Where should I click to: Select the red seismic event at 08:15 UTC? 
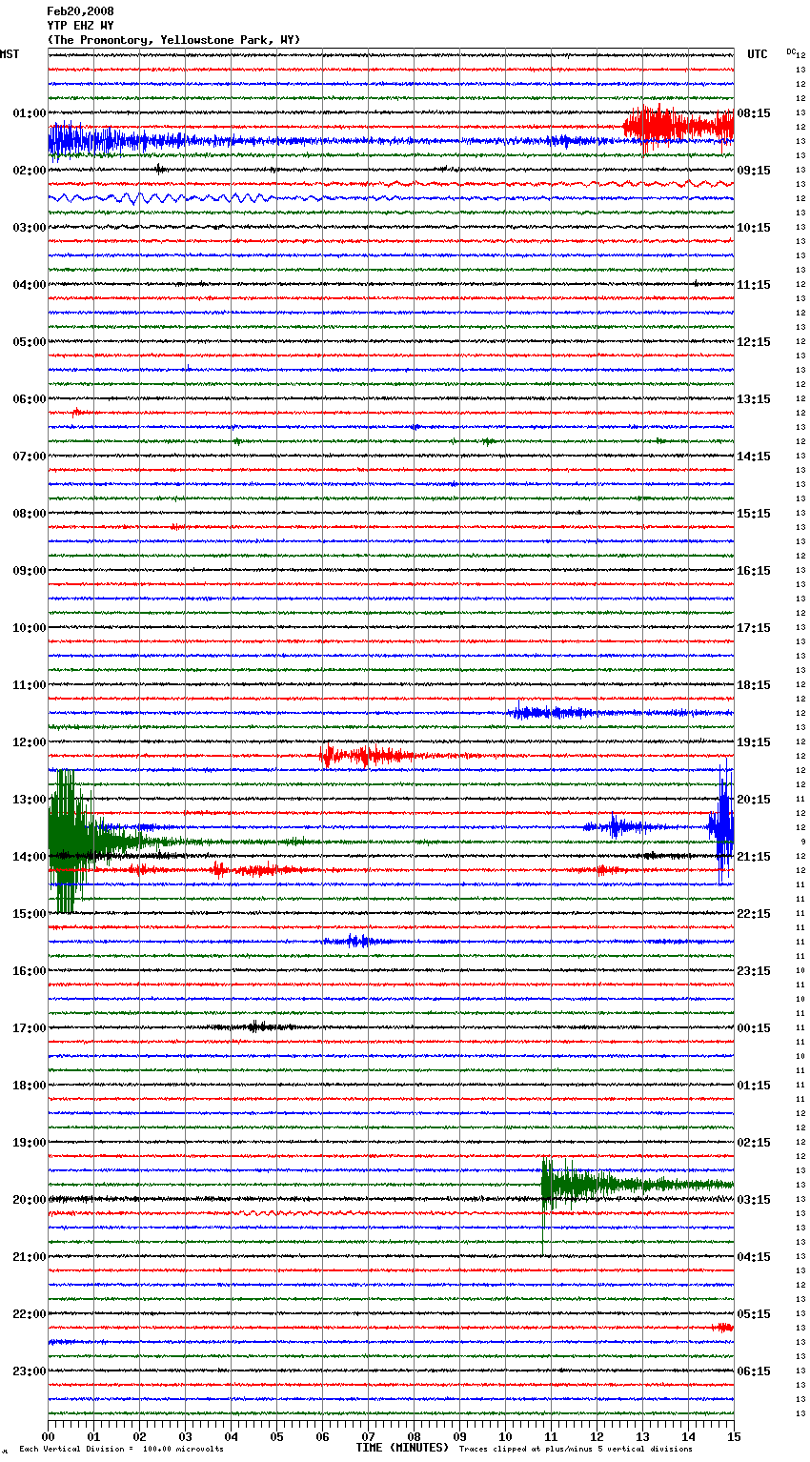pyautogui.click(x=677, y=126)
